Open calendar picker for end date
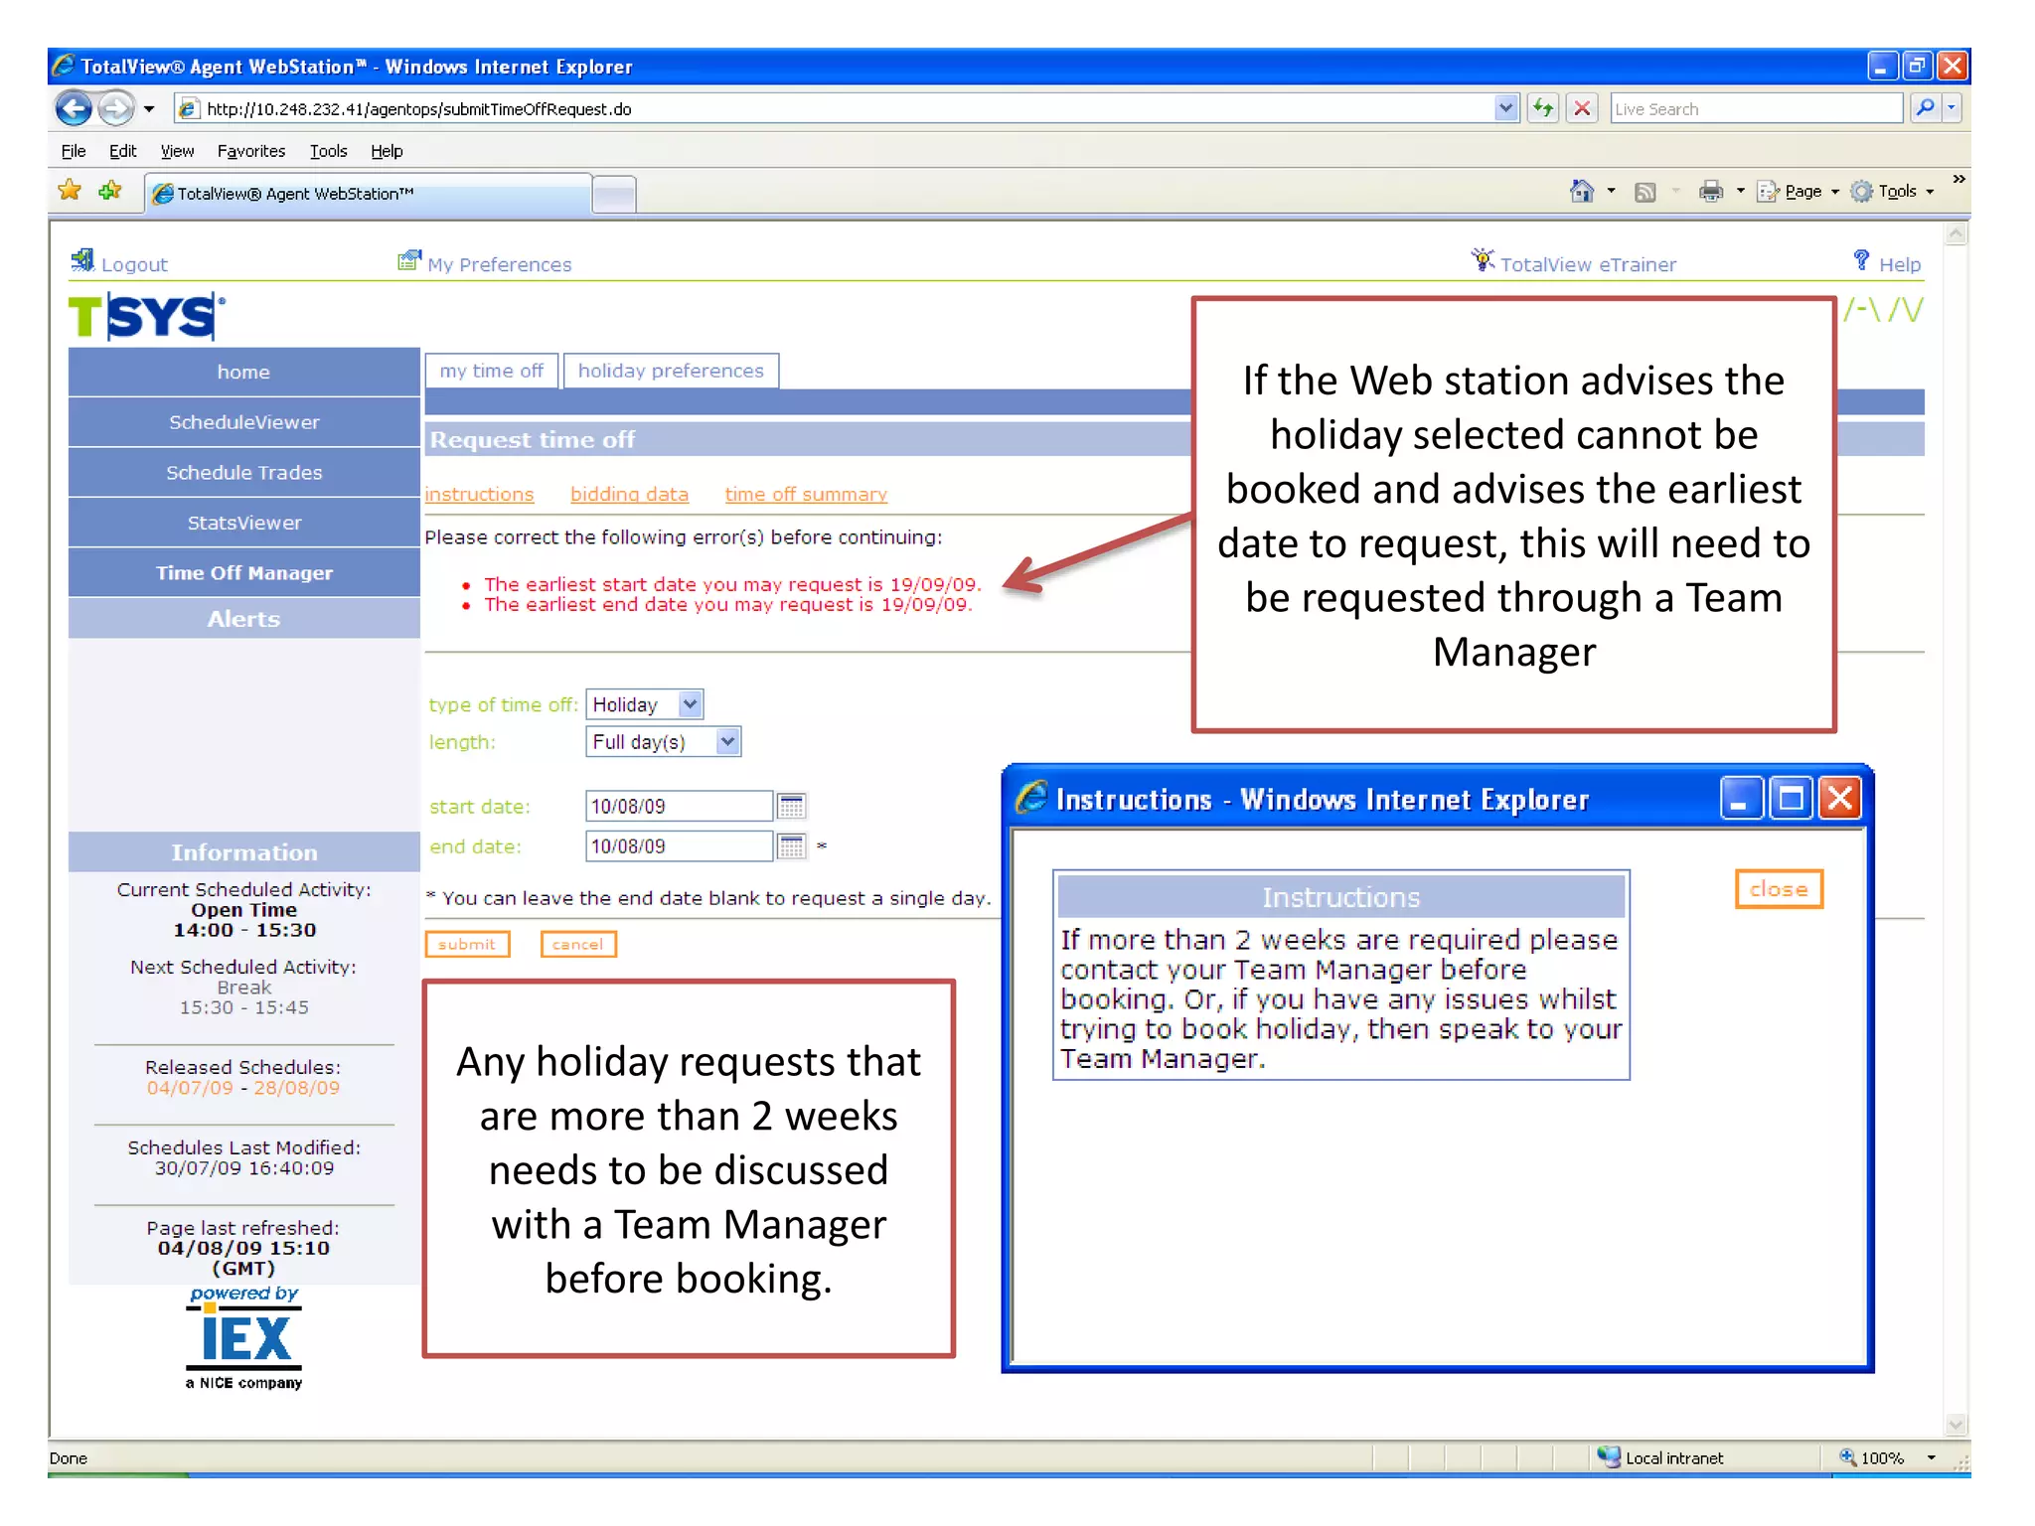2035x1526 pixels. point(792,846)
